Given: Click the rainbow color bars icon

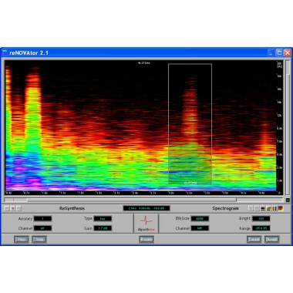Looking at the screenshot, I should tap(274, 208).
